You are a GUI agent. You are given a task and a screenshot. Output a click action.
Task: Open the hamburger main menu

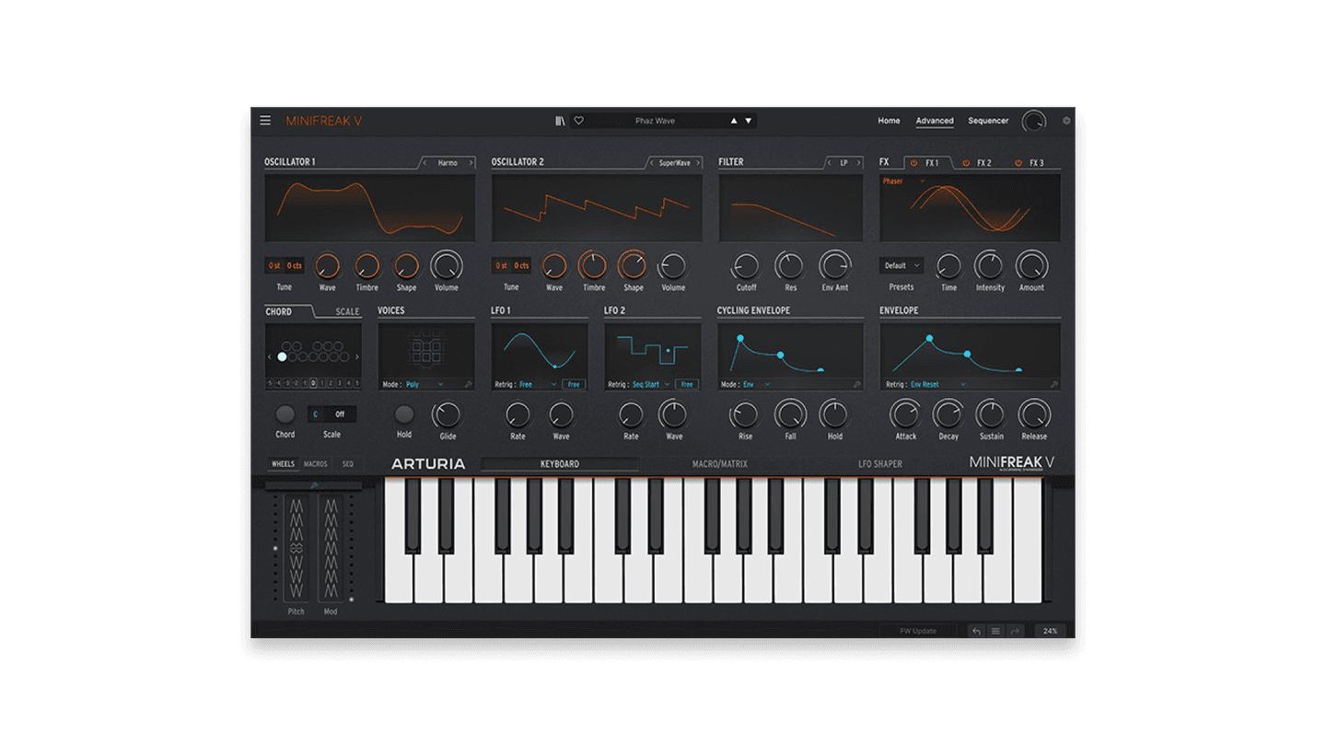[265, 120]
